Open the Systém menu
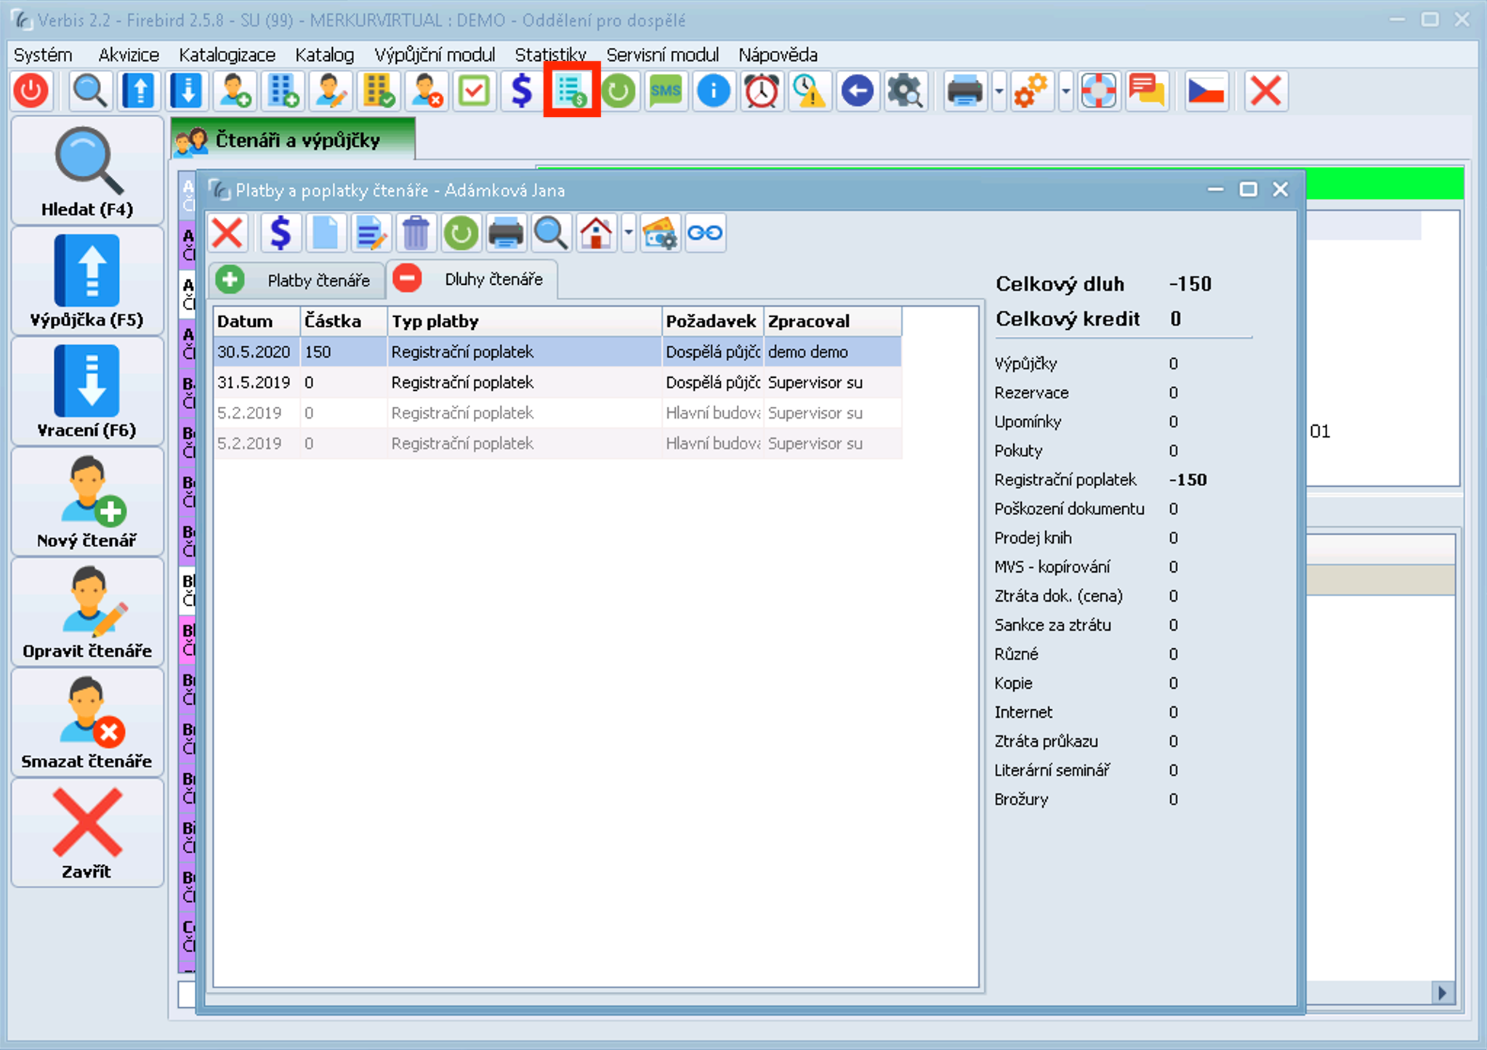Screen dimensions: 1487x1050 click(43, 55)
